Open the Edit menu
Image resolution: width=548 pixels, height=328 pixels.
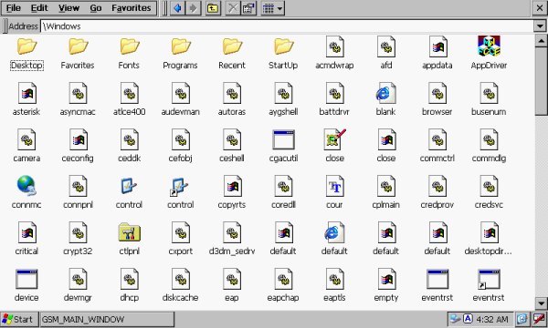[38, 7]
